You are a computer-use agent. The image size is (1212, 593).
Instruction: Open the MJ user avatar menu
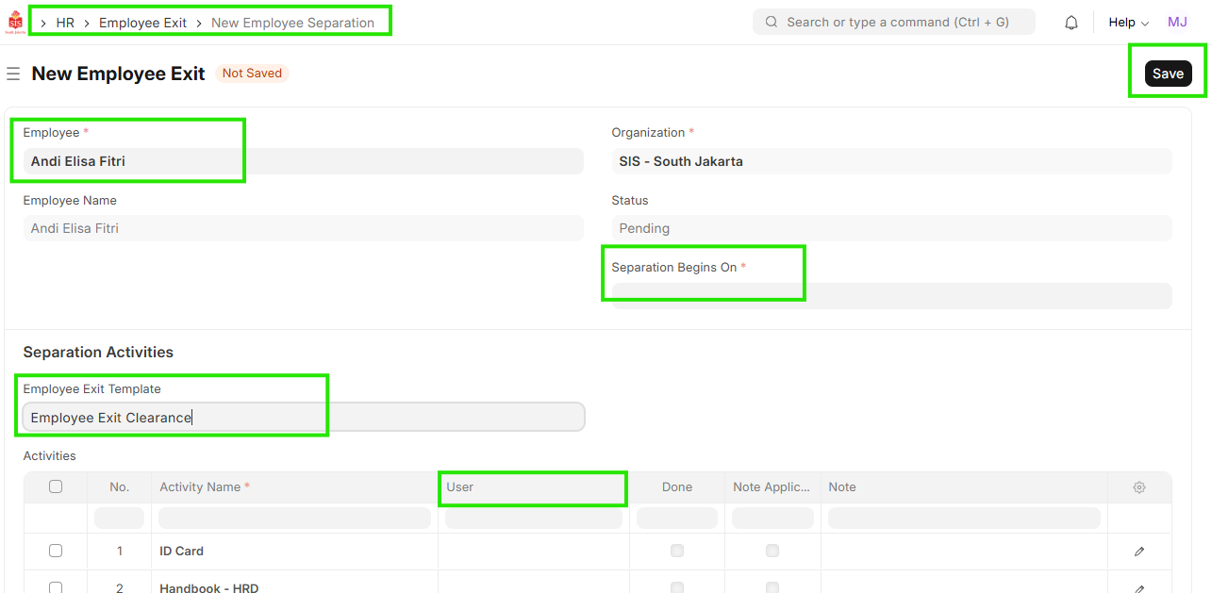click(1177, 23)
